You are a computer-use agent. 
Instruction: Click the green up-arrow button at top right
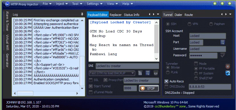pos(222,3)
